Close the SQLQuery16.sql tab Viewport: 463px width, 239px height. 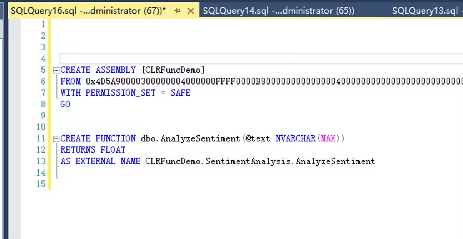(x=191, y=11)
